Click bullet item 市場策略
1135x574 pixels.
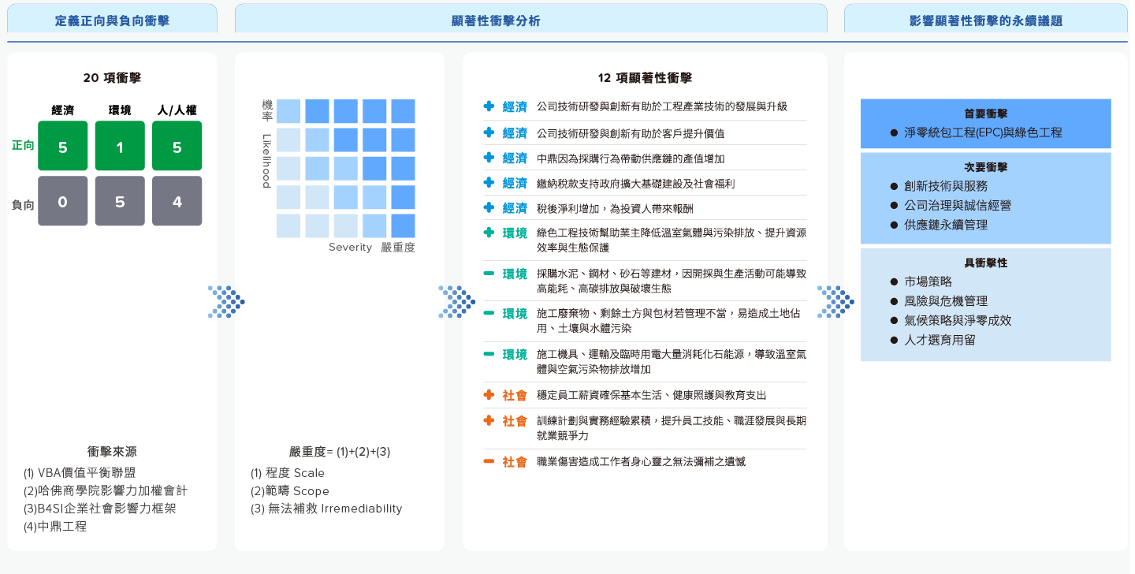coord(921,281)
